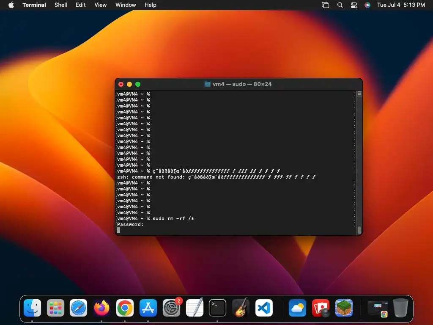Open the App Store from the Dock
Screen dimensions: 433x325
point(148,308)
